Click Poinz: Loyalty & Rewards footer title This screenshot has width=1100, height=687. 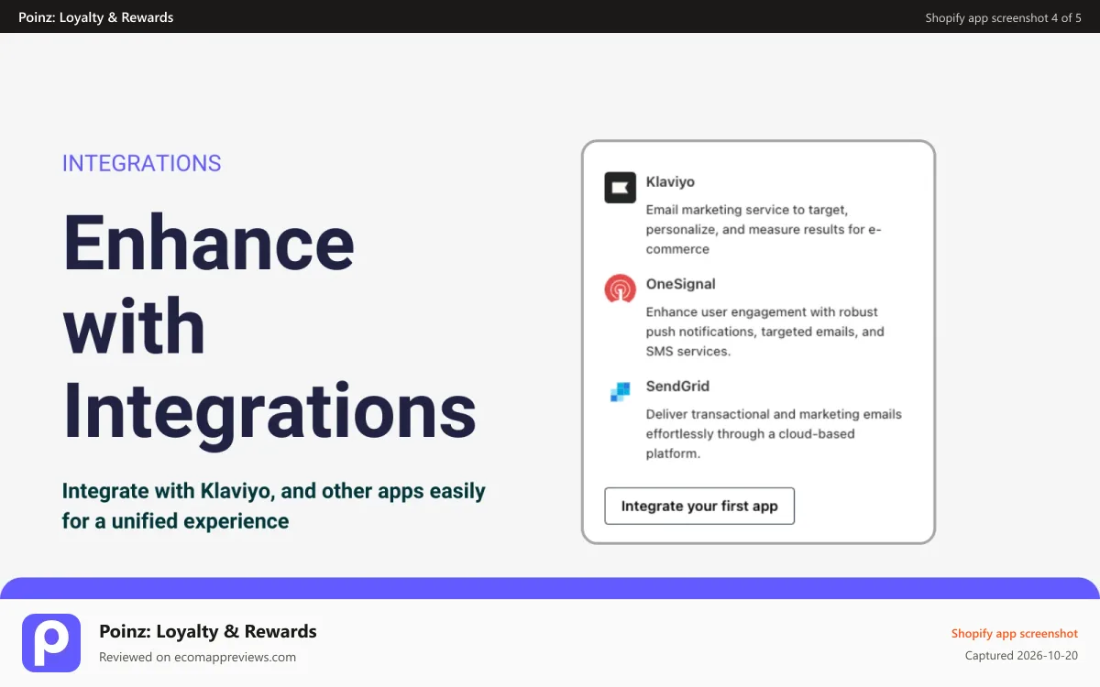point(208,631)
